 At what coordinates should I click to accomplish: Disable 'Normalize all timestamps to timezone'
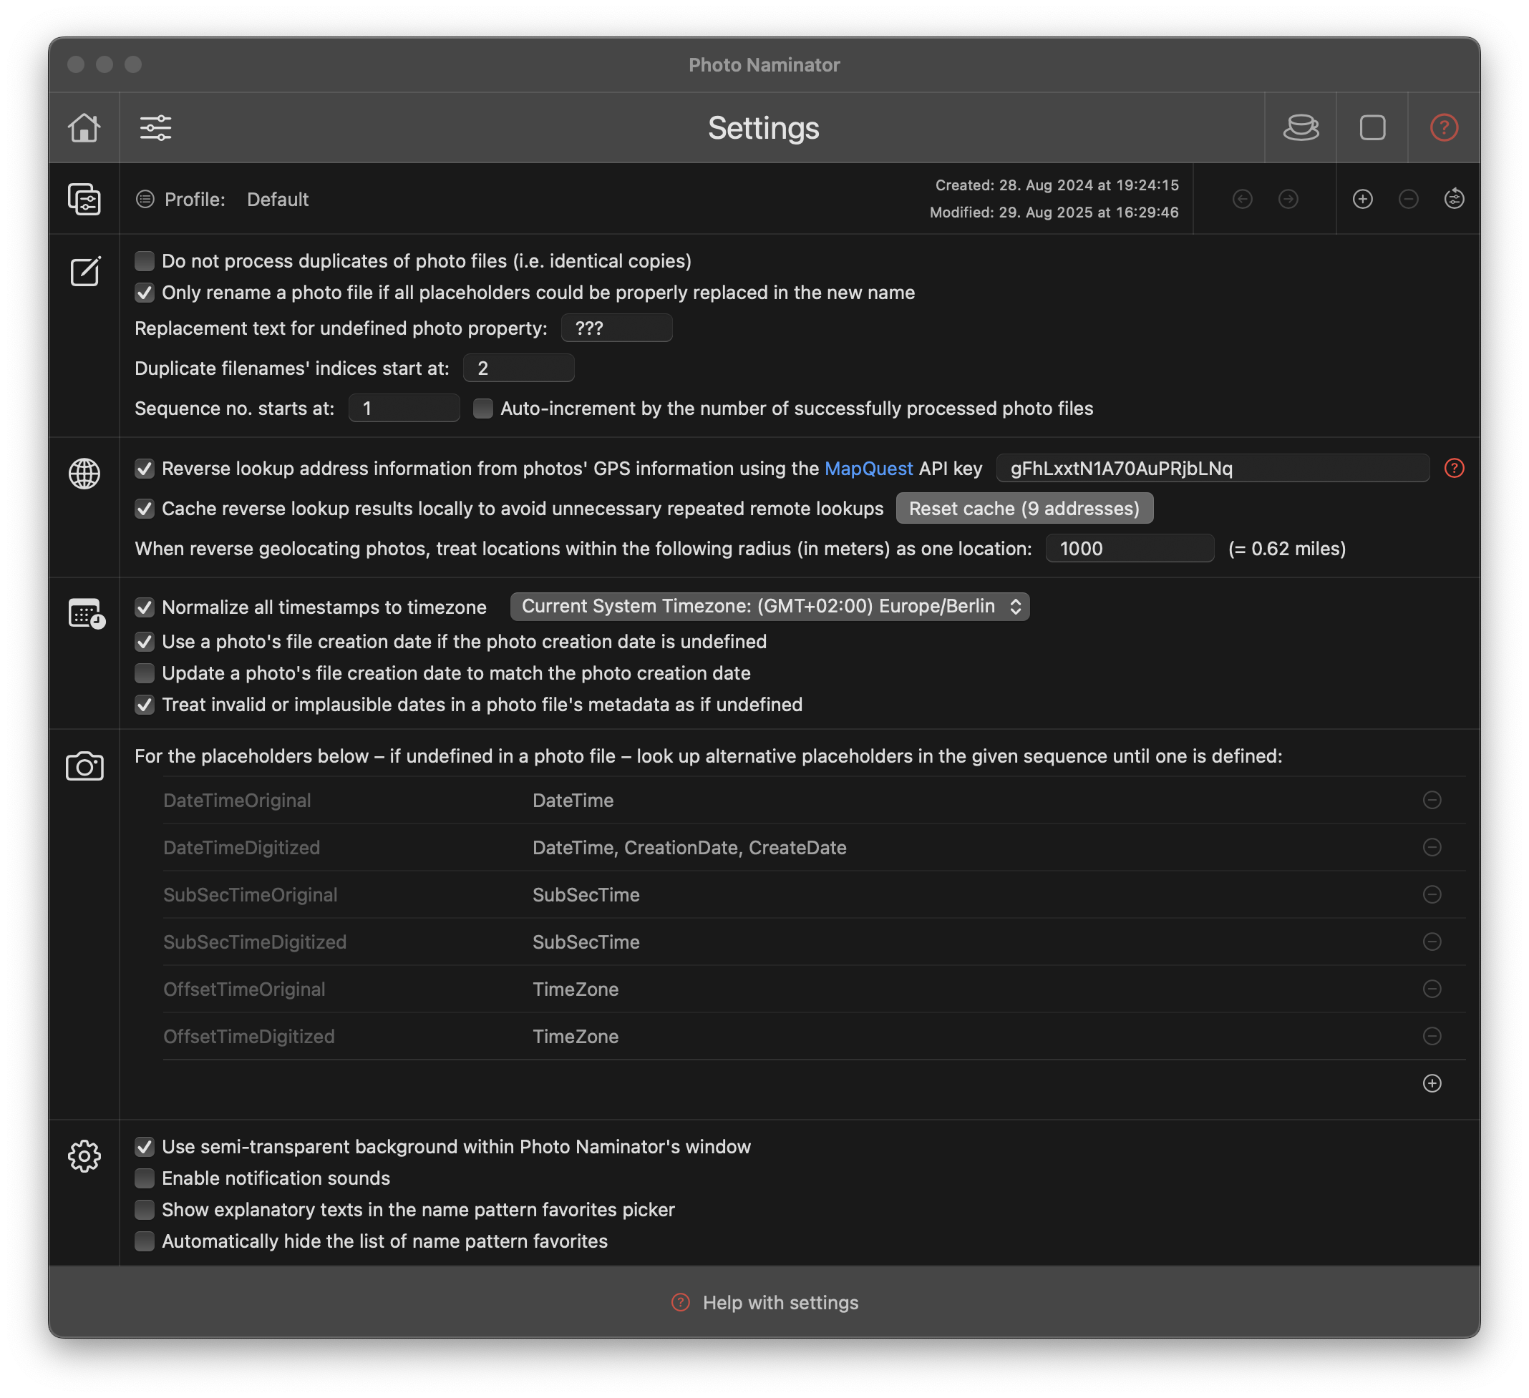click(x=144, y=607)
